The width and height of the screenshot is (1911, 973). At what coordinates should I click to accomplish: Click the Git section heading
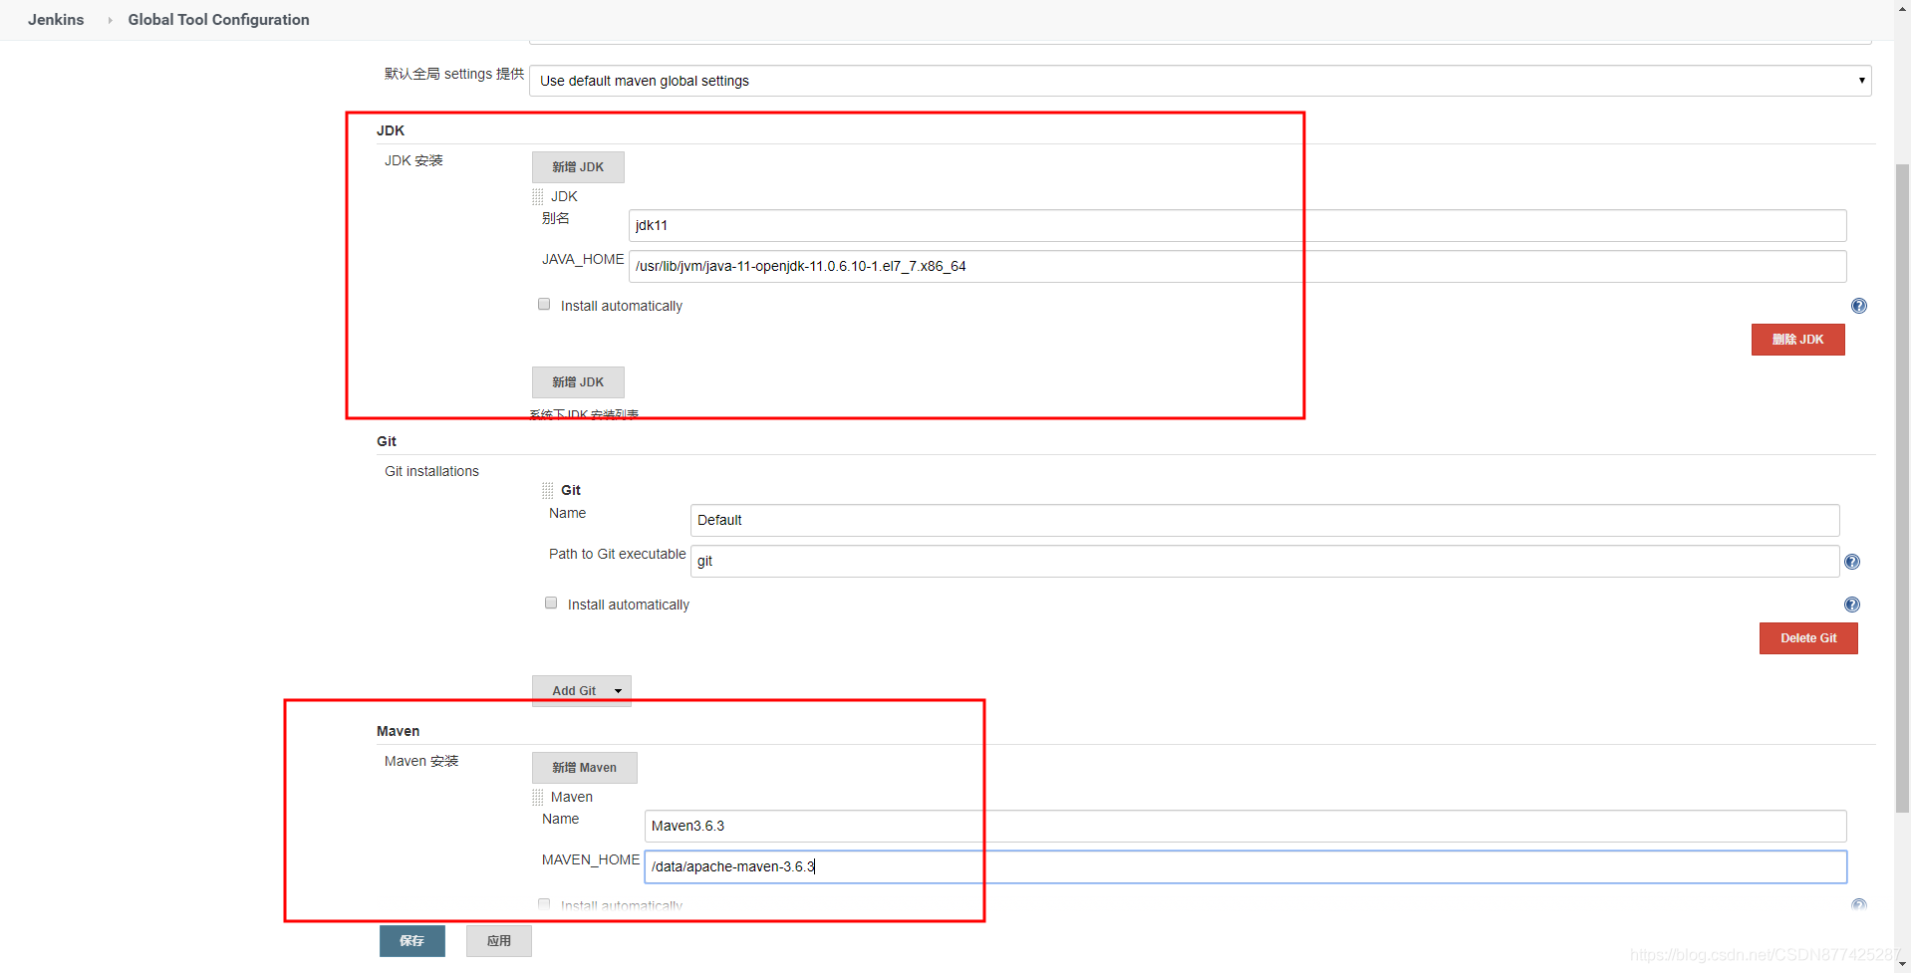[387, 441]
